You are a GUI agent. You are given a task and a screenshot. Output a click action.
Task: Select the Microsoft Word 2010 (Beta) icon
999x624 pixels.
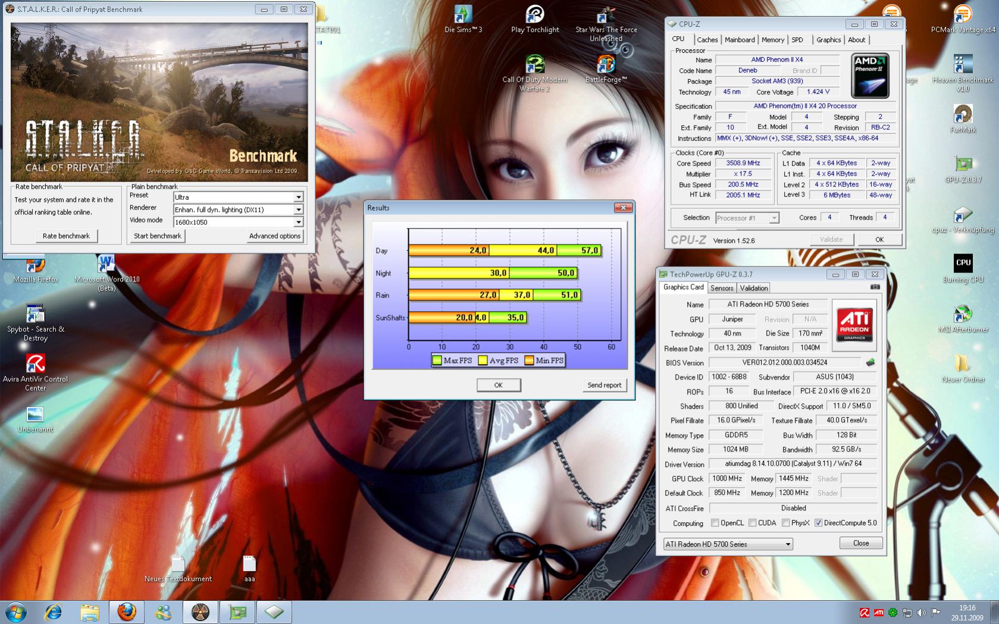(107, 273)
